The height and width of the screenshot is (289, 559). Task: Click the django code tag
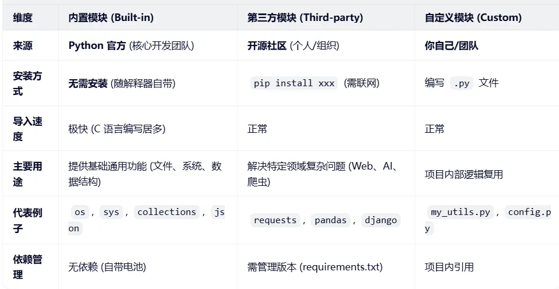pyautogui.click(x=381, y=220)
